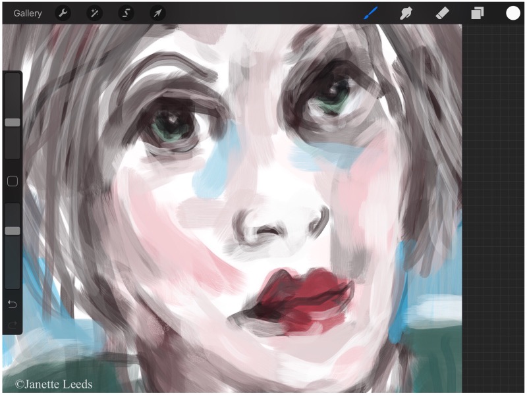Activate the Transform arrow tool
The image size is (527, 395).
157,13
